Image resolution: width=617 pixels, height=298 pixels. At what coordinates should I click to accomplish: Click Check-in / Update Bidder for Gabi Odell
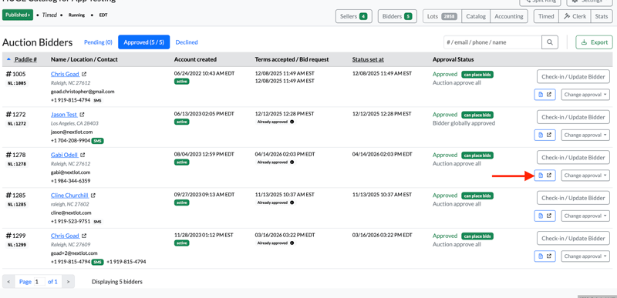tap(573, 157)
